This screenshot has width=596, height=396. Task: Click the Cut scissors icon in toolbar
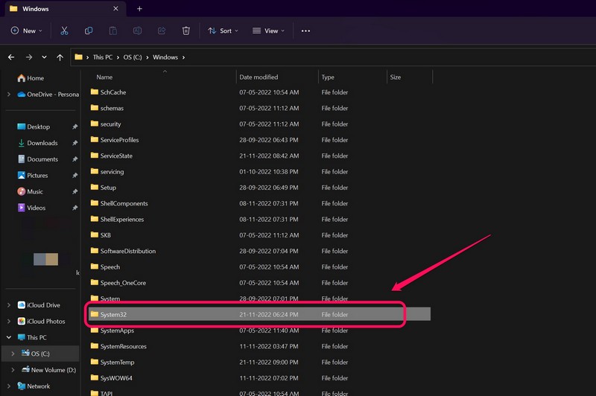pyautogui.click(x=64, y=31)
